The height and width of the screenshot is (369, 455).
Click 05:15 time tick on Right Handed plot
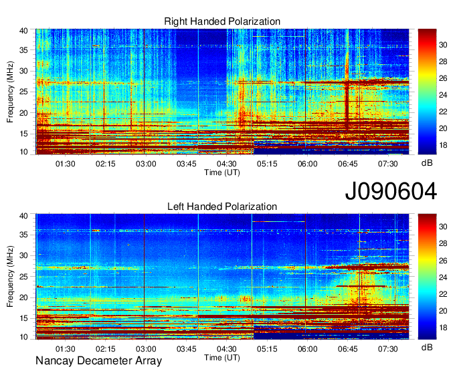[x=267, y=164]
